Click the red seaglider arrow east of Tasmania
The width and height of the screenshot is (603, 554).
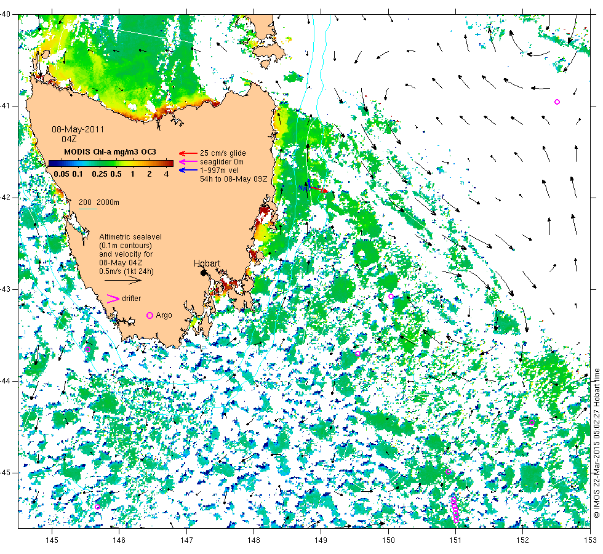[319, 190]
